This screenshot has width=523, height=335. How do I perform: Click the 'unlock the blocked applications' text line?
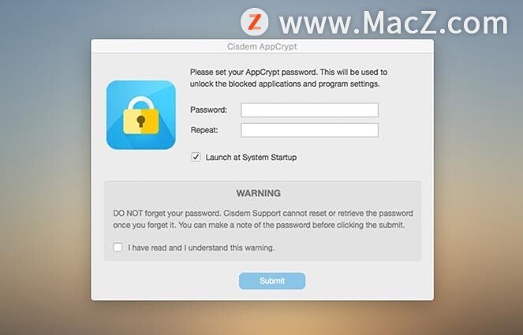point(285,84)
